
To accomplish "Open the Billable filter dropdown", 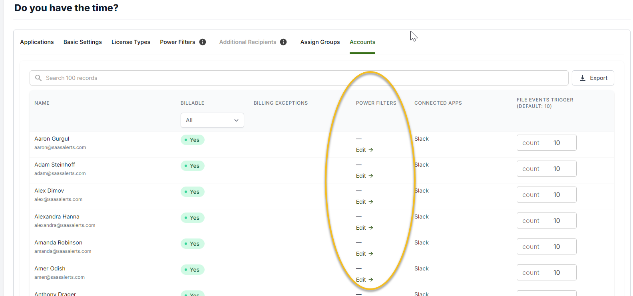I will pos(212,120).
